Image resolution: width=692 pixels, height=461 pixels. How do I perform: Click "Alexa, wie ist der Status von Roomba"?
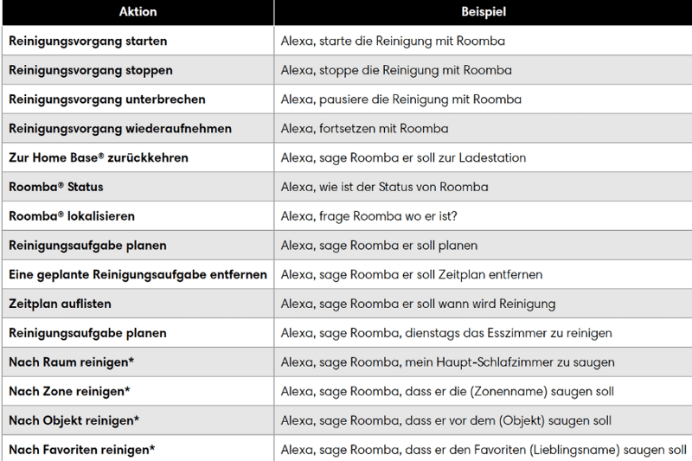pos(384,187)
